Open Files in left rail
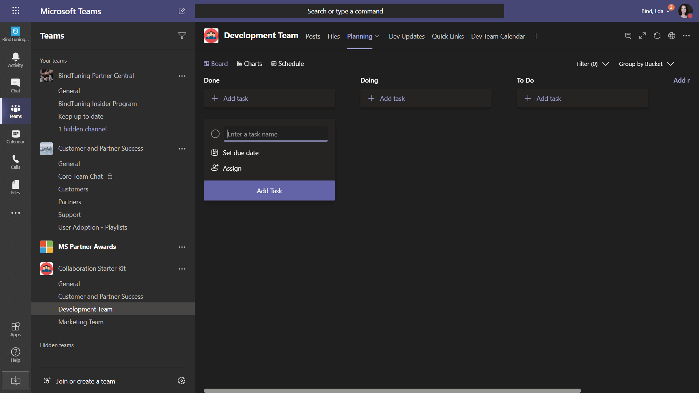Viewport: 699px width, 393px height. point(15,187)
